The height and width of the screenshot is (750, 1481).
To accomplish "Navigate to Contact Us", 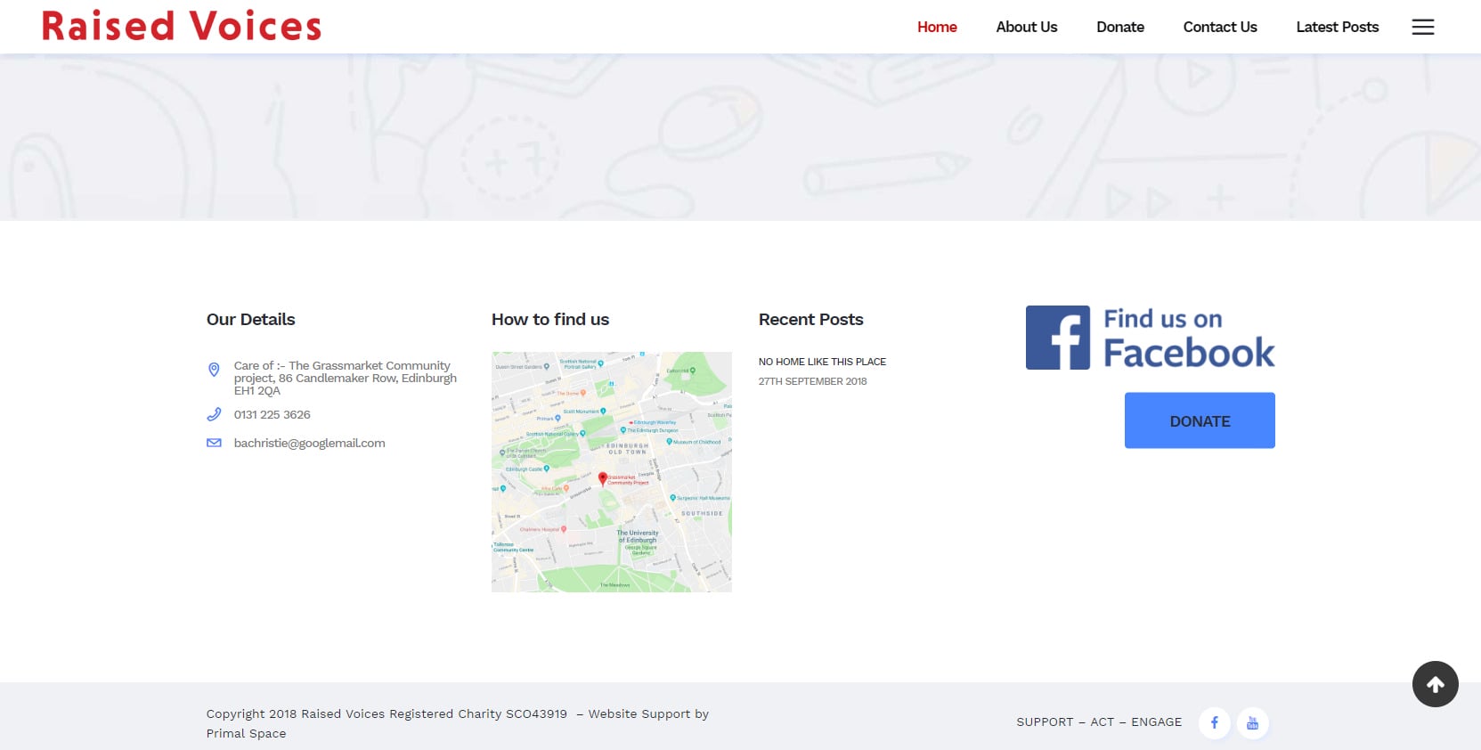I will (x=1220, y=27).
